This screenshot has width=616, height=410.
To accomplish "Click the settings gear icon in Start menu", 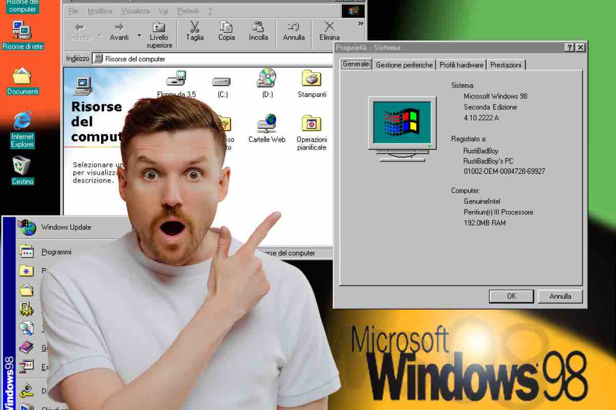I will pos(26,309).
